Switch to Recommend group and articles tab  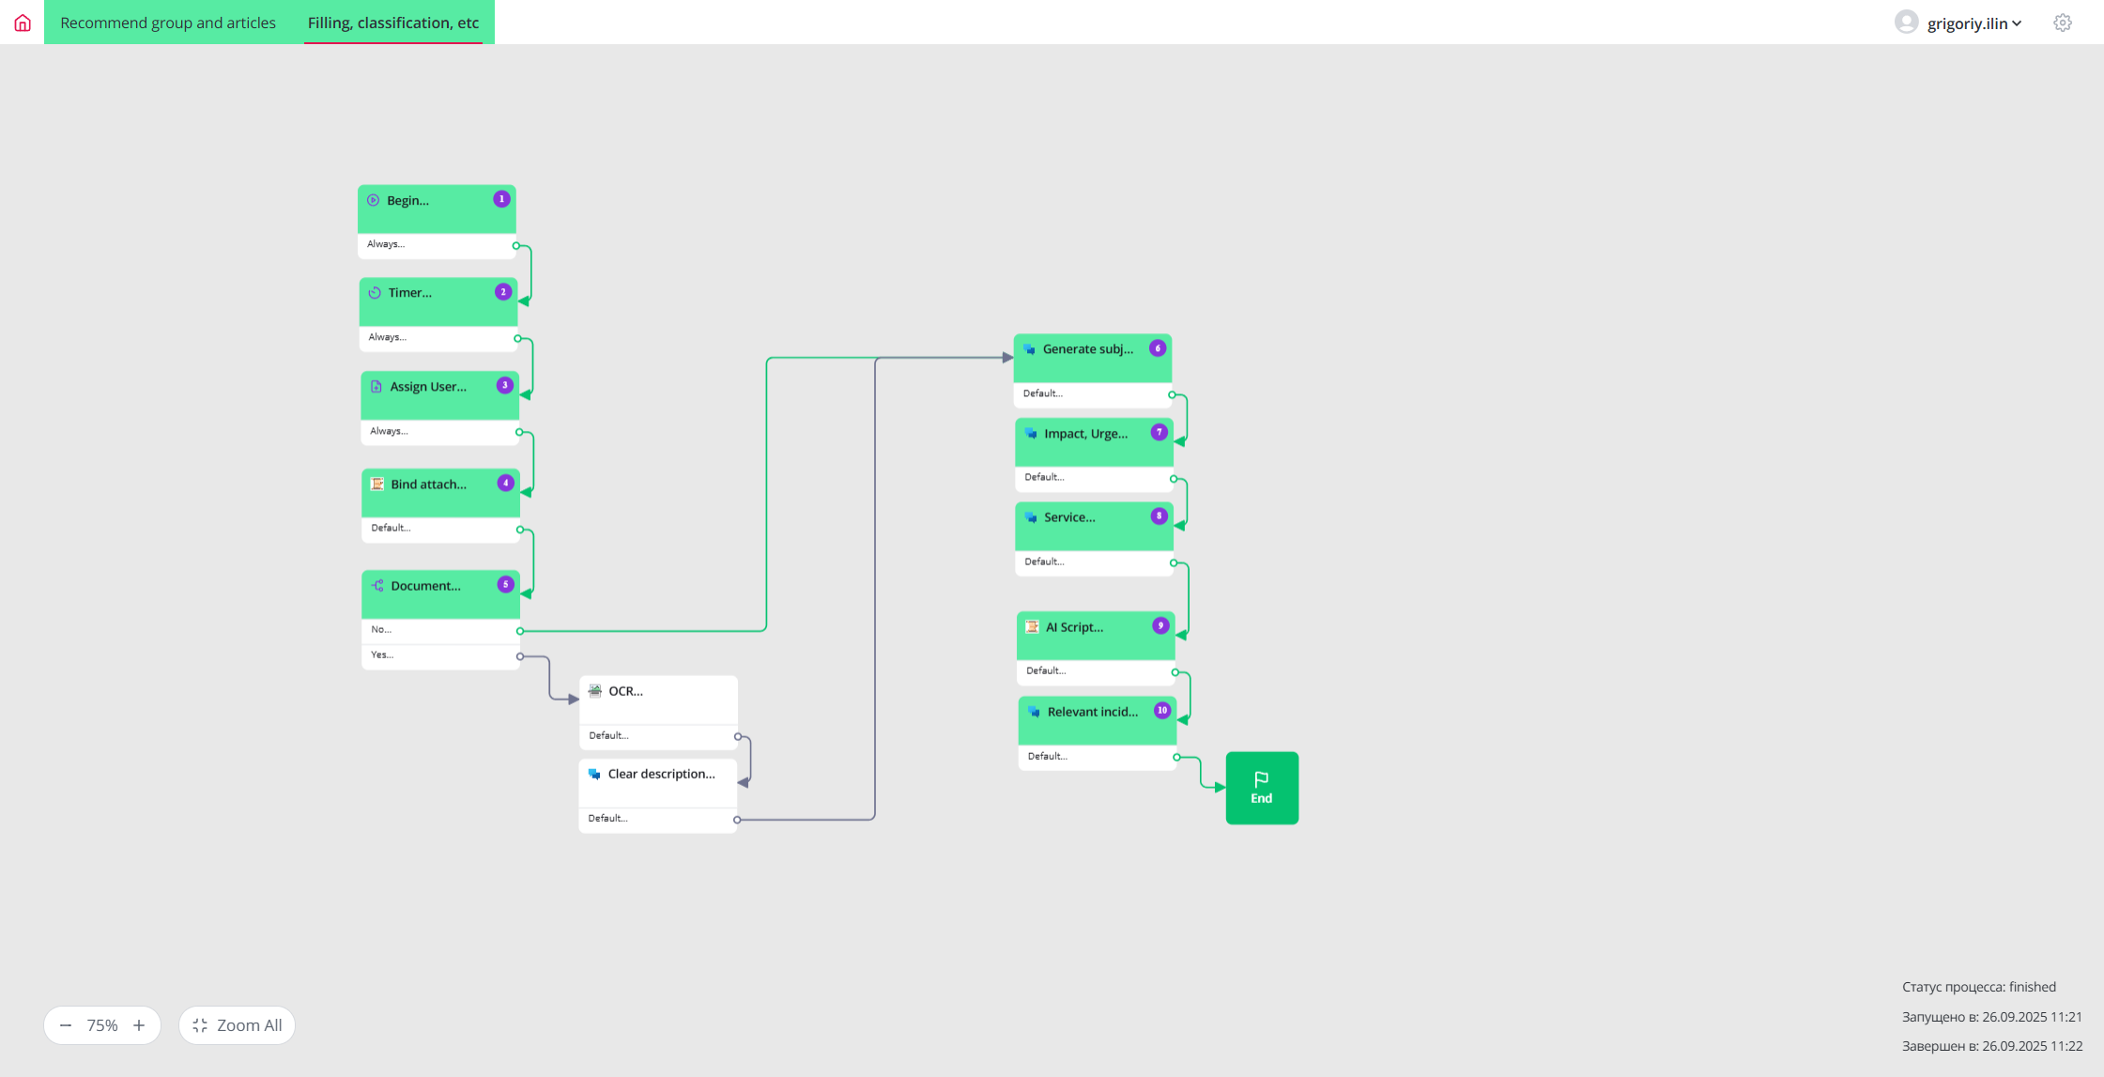[x=168, y=23]
